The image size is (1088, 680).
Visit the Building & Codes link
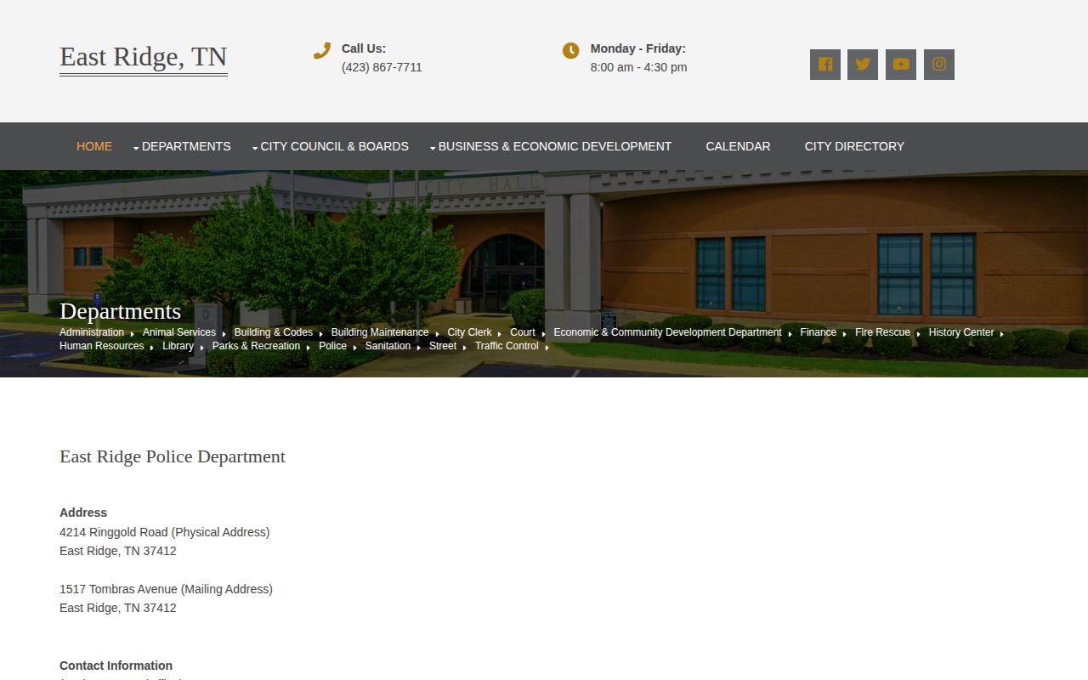274,332
